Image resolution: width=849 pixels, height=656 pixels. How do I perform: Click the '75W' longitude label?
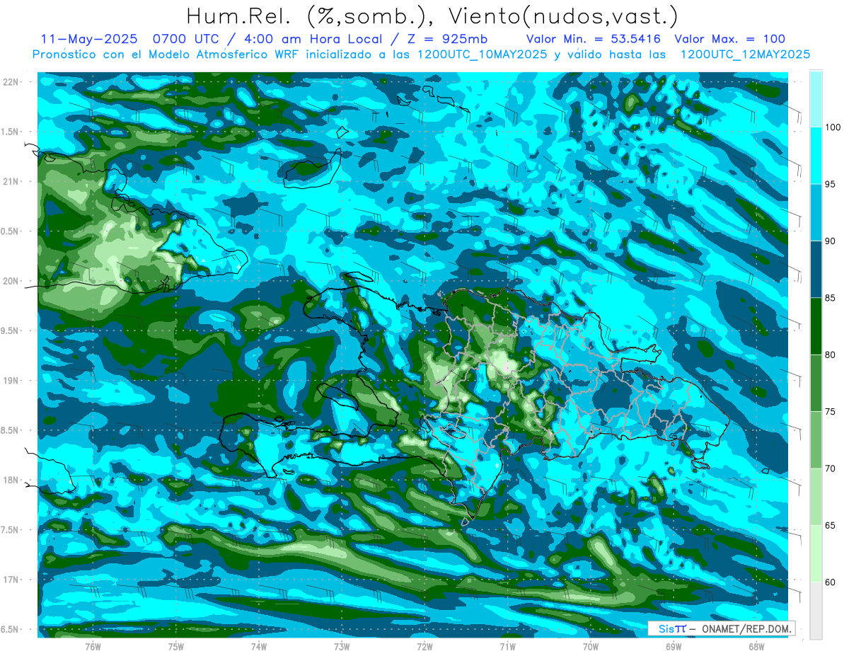tap(175, 646)
